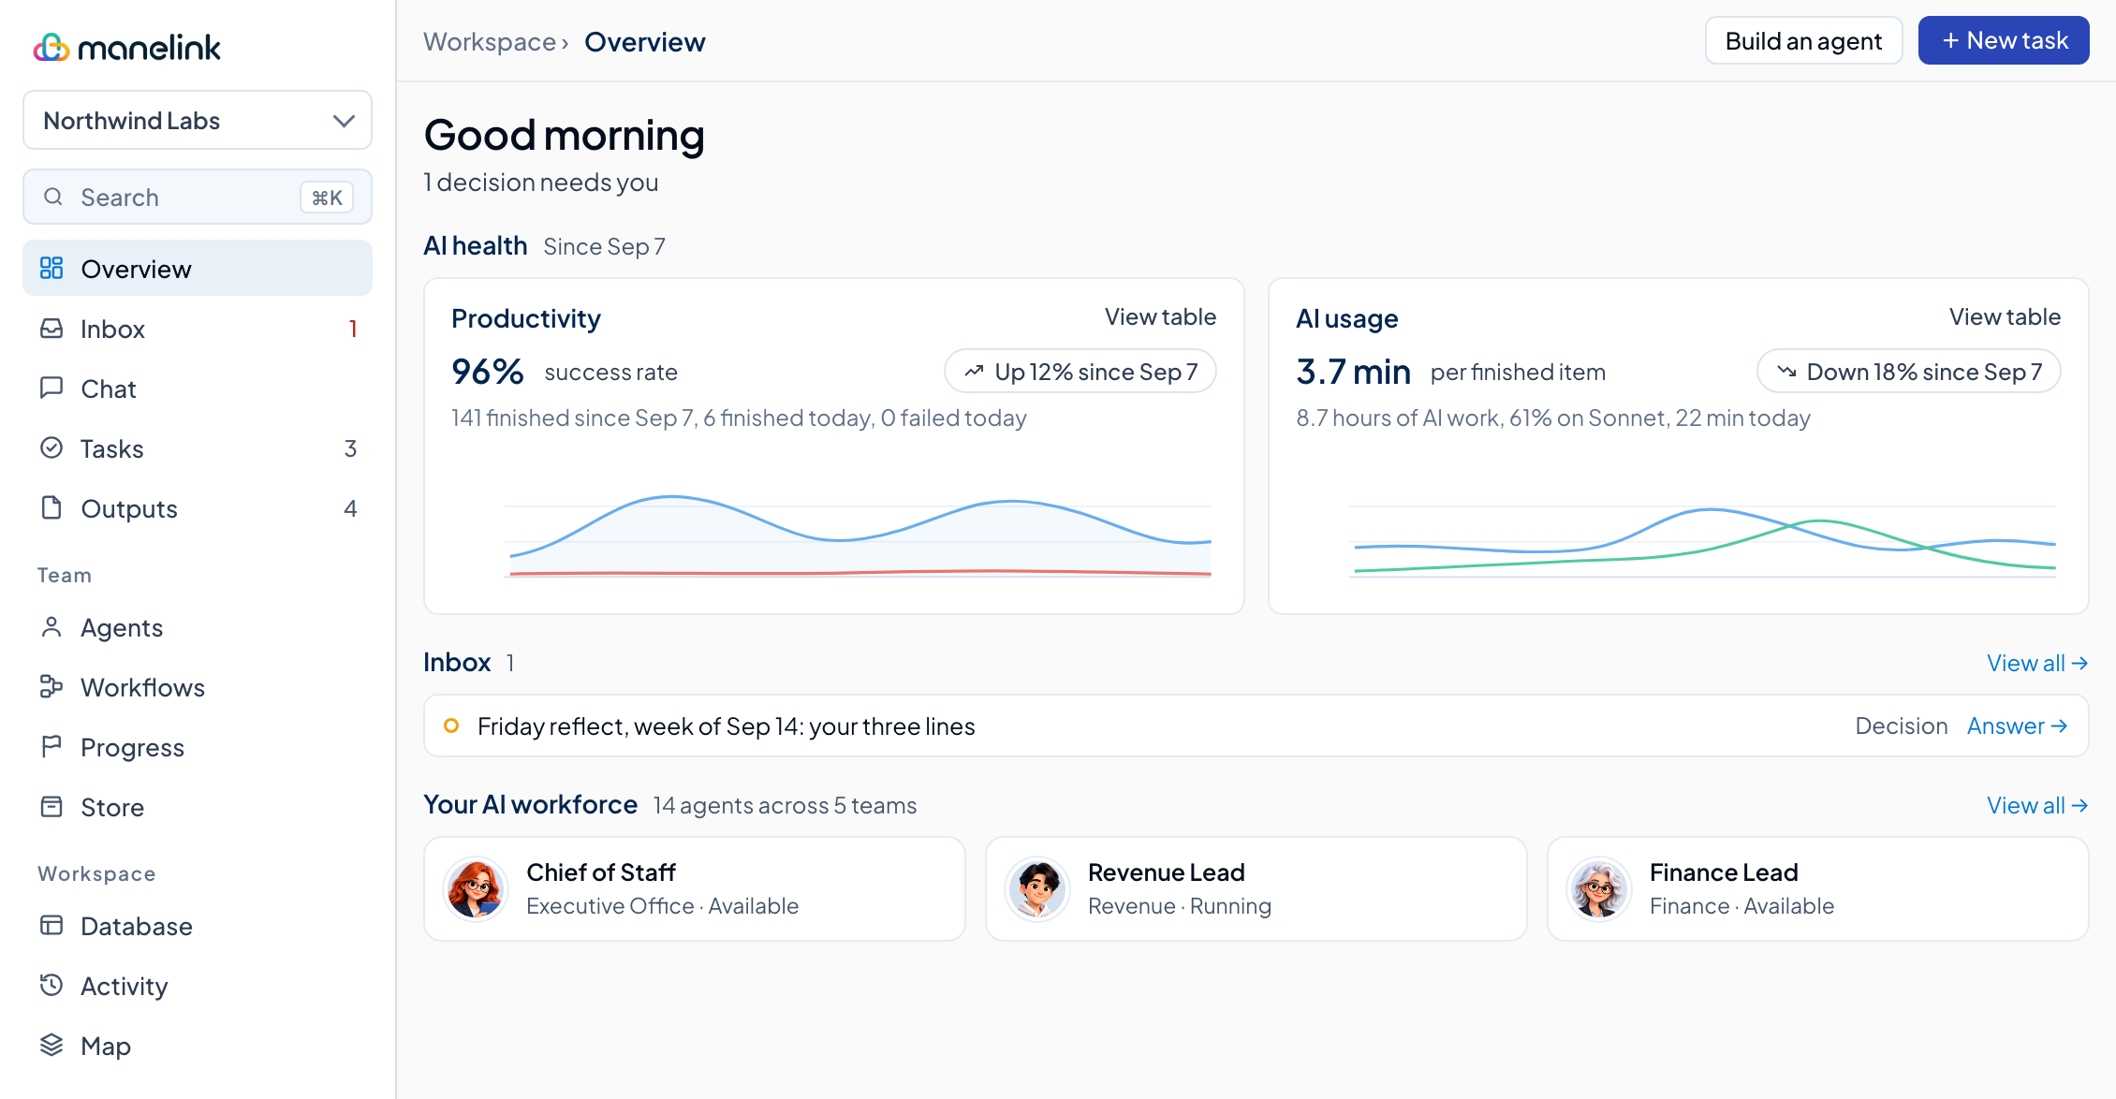
Task: Click the AI usage line chart
Action: pos(1704,541)
